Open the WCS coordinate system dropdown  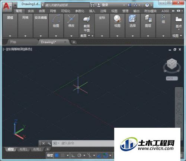(x=172, y=78)
